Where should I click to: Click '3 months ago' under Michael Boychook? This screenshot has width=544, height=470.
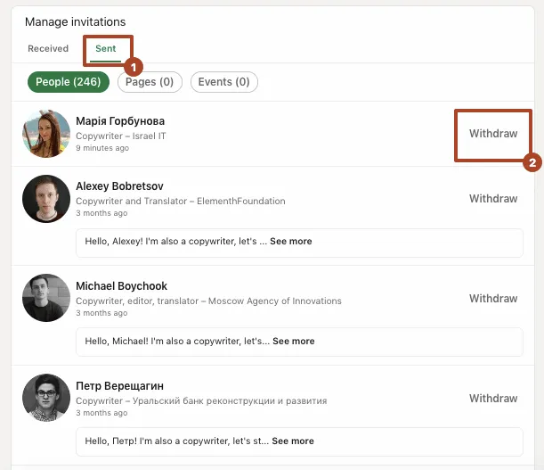point(101,312)
